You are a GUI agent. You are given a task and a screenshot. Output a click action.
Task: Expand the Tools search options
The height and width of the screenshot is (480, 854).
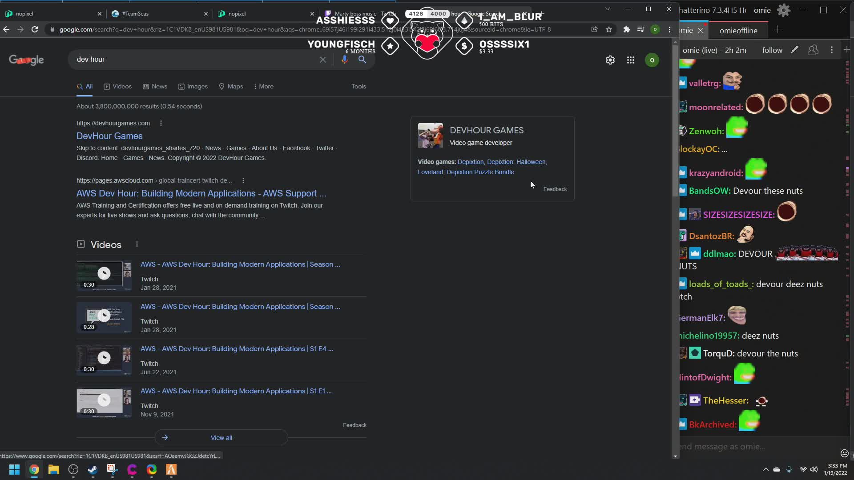[359, 86]
